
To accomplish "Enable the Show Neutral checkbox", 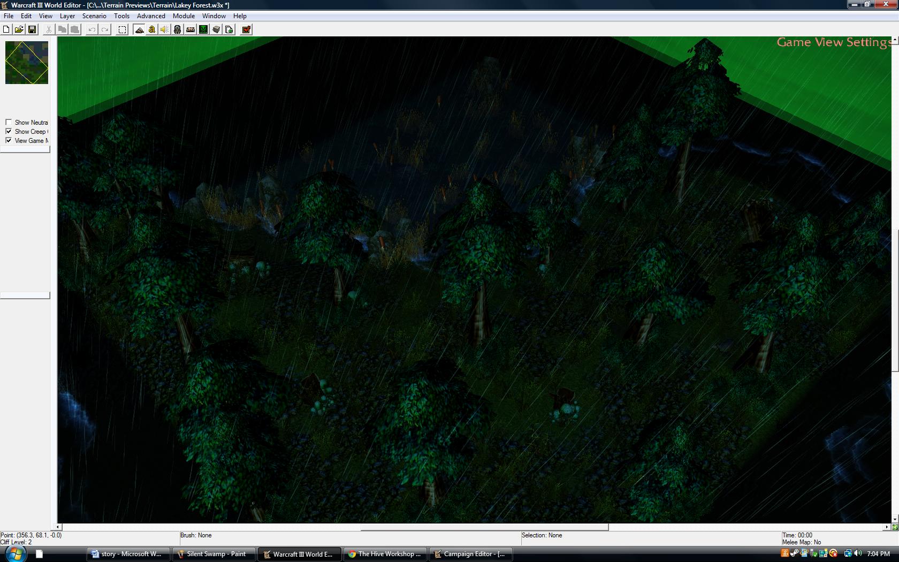I will coord(9,122).
